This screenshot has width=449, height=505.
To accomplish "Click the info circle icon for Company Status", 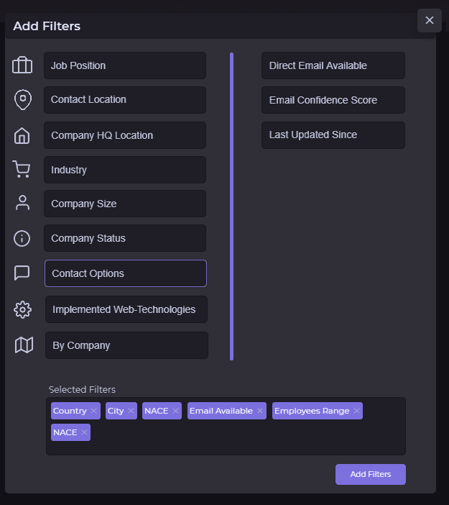I will click(x=22, y=238).
